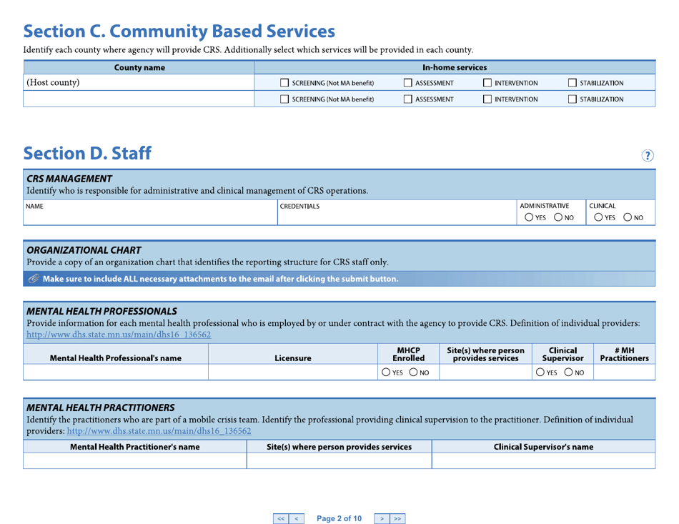Select YES for MHCP Enrolled
This screenshot has width=679, height=524.
pos(387,372)
